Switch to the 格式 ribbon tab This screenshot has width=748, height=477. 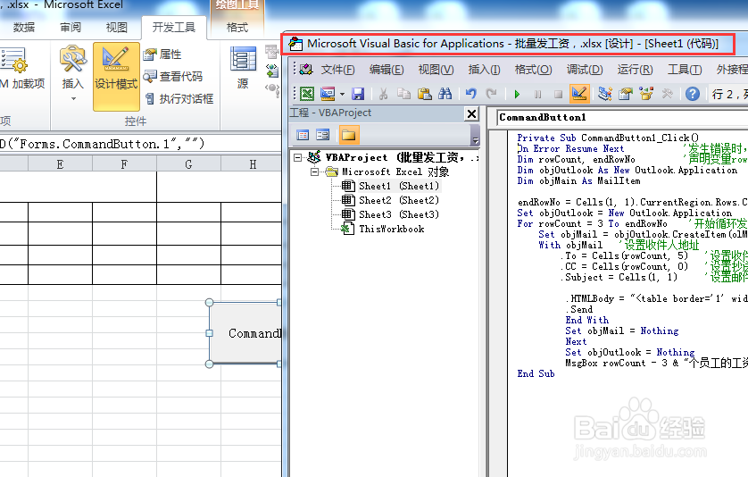coord(237,28)
